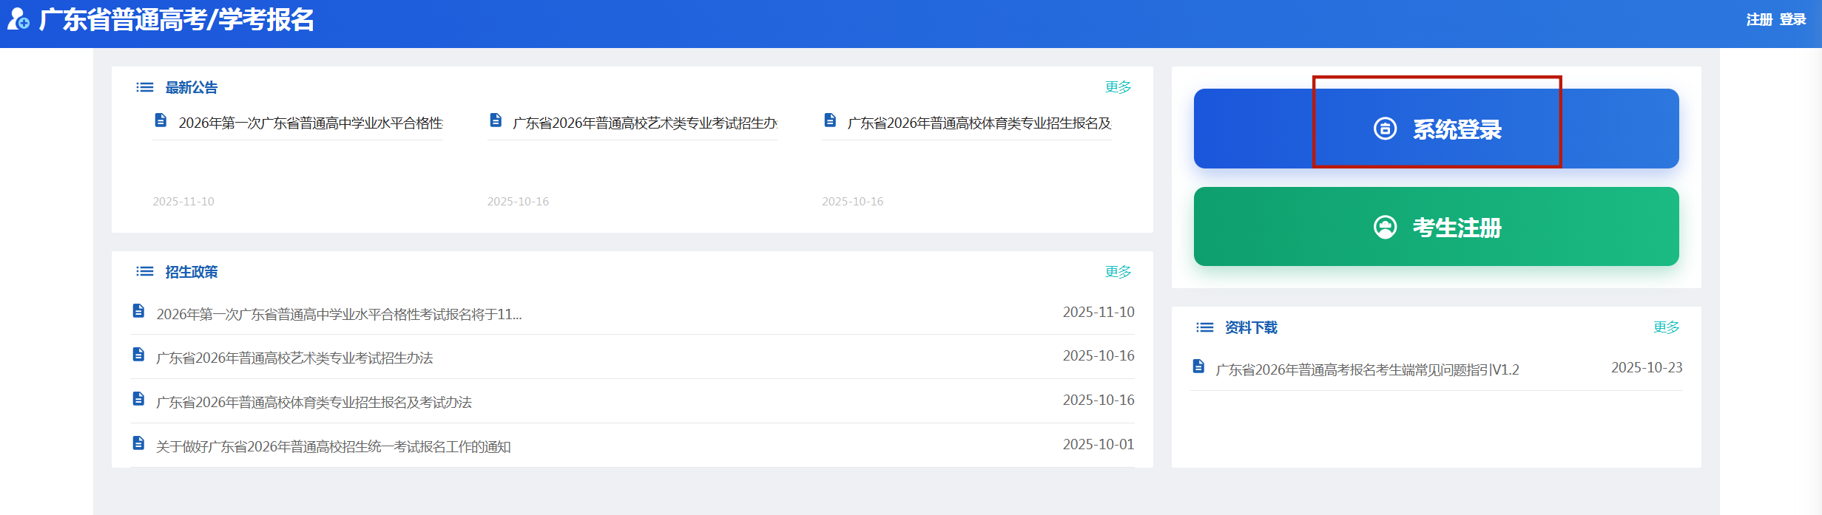Click the 广东省普通高考/学考报名 site title
Screen dimensions: 1822x515
[x=176, y=20]
